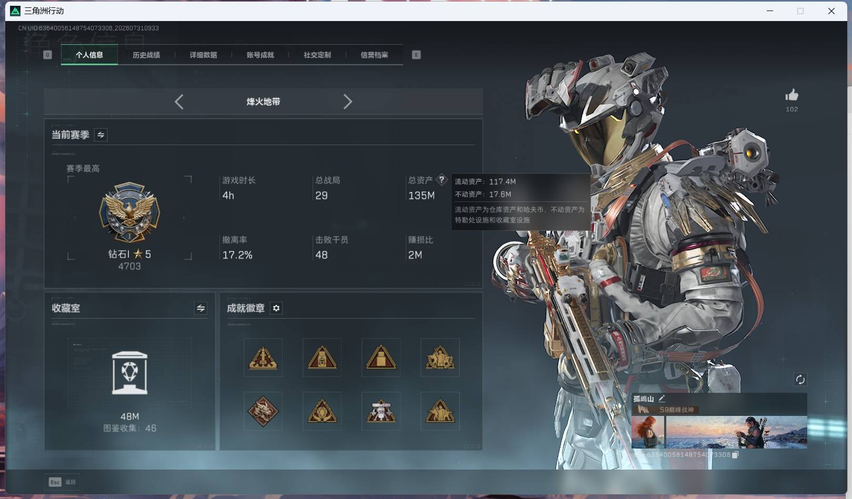Click the 流动资产: 117.4M tooltip line
This screenshot has height=499, width=852.
click(x=485, y=181)
